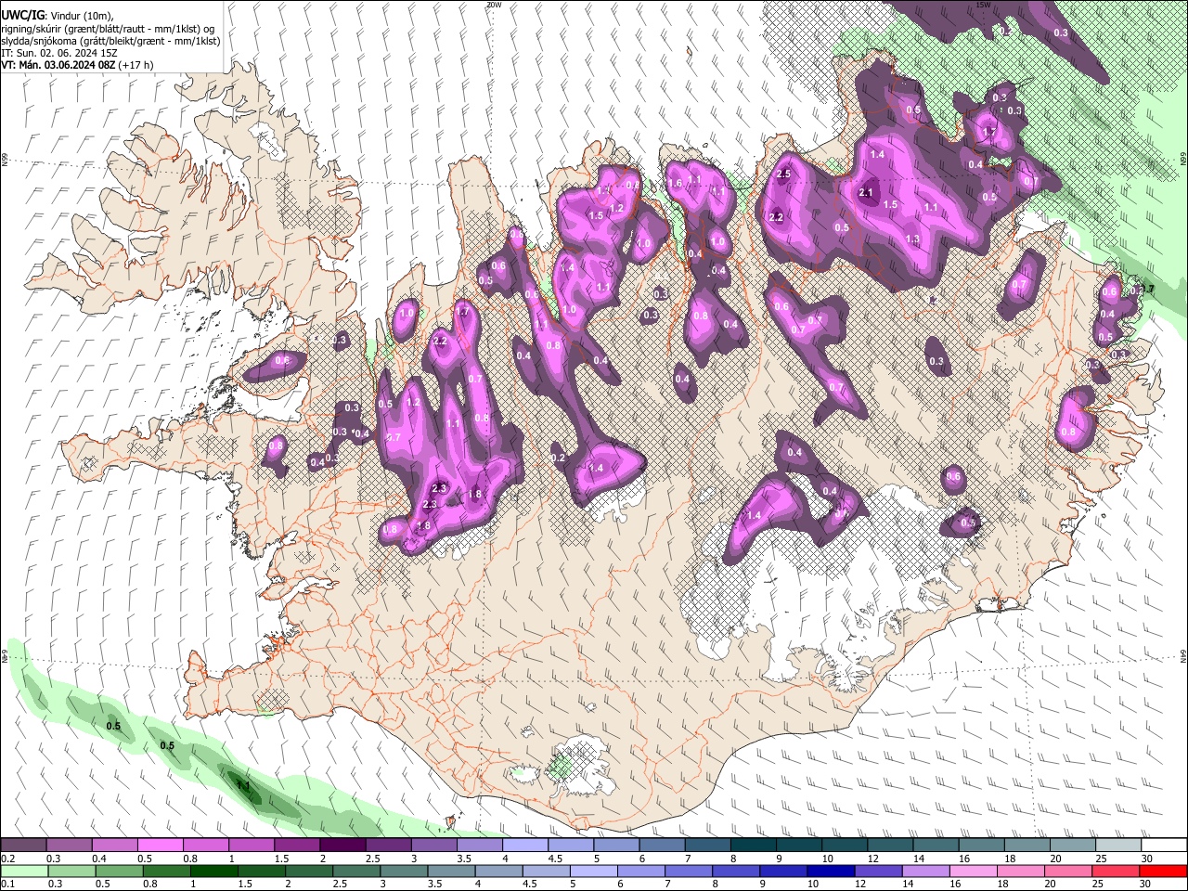Click the white swatch labeled 30 in the top legend row
This screenshot has width=1188, height=891.
1164,846
